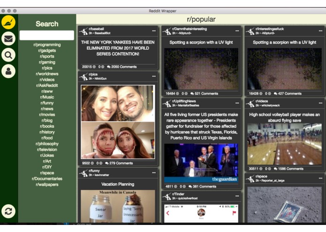Screen dimensions: 326x232
Task: Click the r/UpliftingNews subreddit name
Action: click(x=184, y=101)
